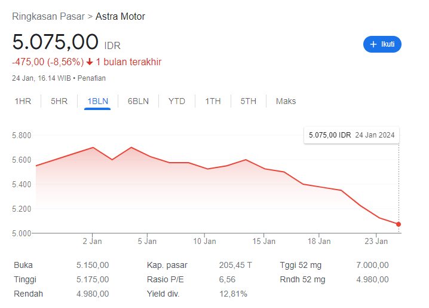Viewport: 429px width, 308px height.
Task: Click the dividend yield 12,81%
Action: tap(233, 294)
